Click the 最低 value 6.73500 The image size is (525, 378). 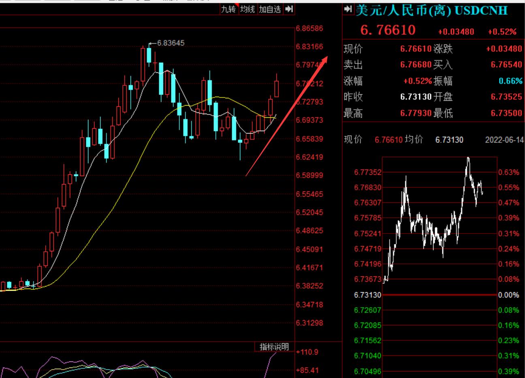click(x=507, y=113)
